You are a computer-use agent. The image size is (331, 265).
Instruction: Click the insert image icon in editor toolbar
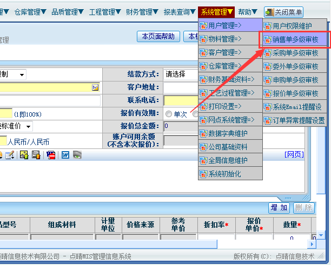pos(24,155)
